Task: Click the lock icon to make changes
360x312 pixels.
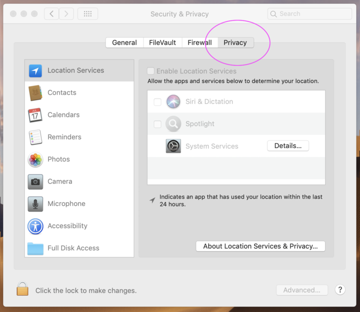Action: 22,289
